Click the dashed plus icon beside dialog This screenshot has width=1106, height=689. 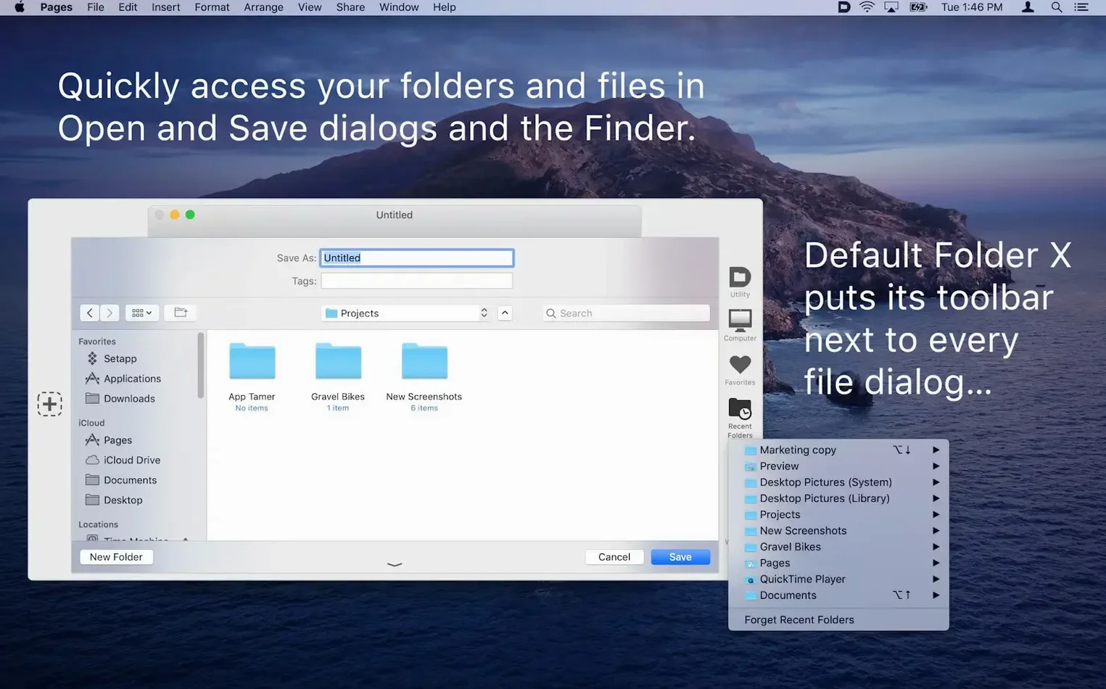[x=49, y=404]
